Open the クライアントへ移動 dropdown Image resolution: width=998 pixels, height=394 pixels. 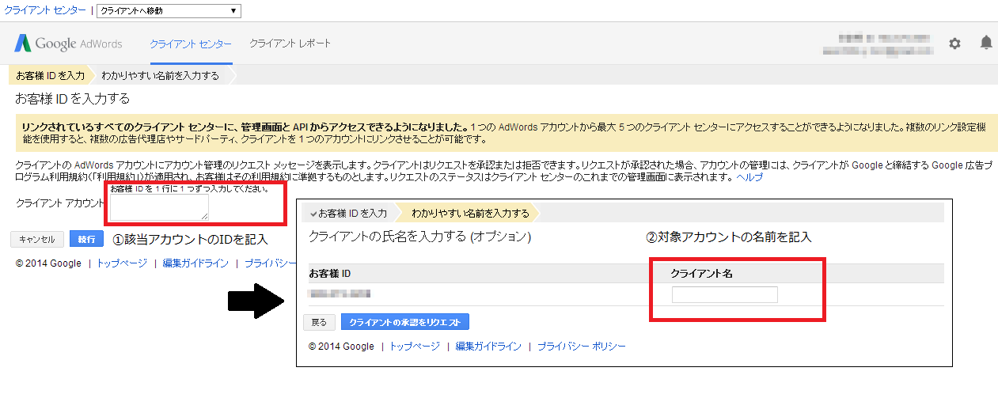[x=168, y=11]
